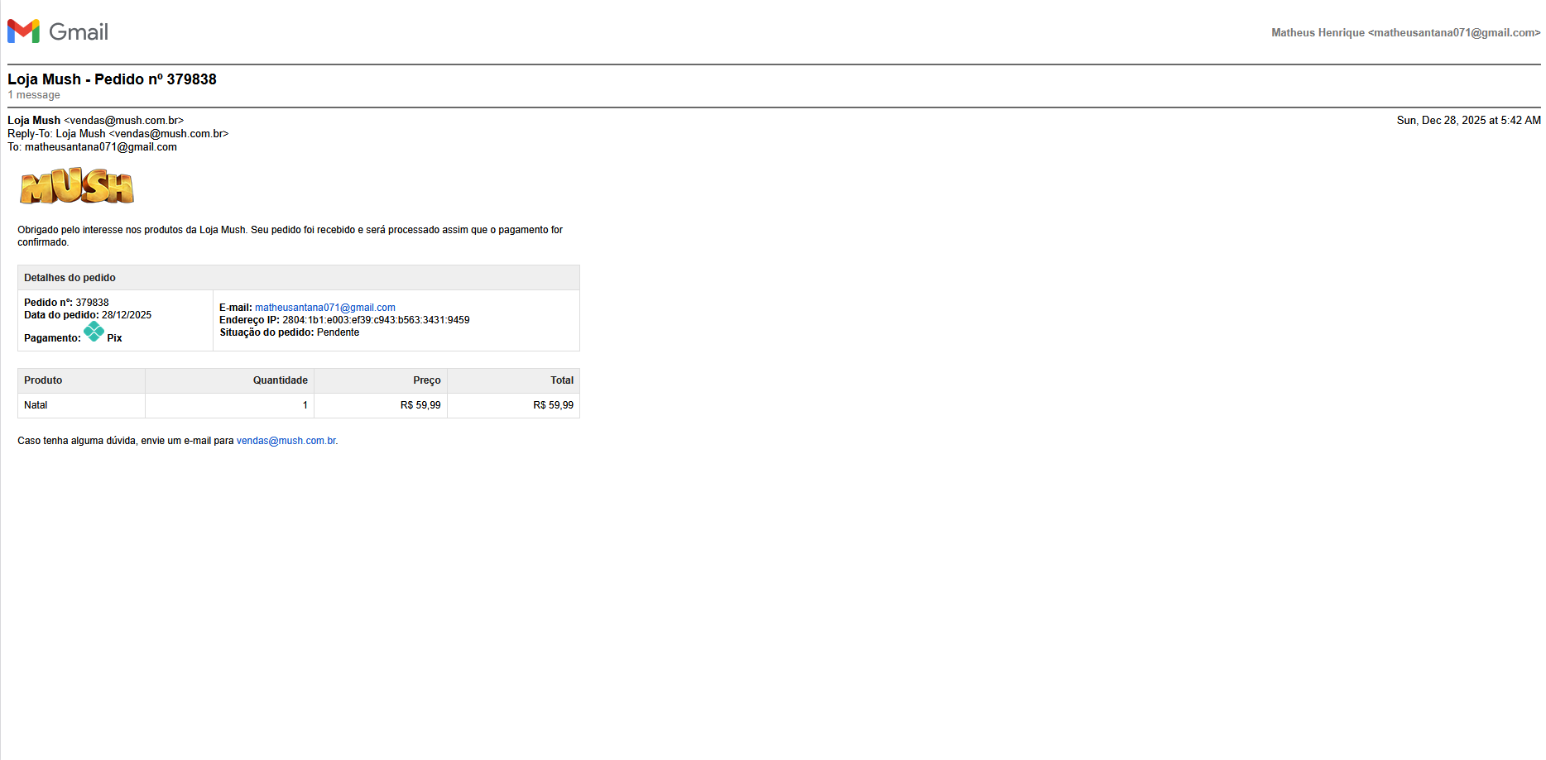Open the matheusantana071@gmail.com link in order details

(325, 308)
